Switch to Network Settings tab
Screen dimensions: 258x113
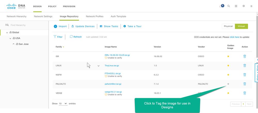pyautogui.click(x=43, y=16)
